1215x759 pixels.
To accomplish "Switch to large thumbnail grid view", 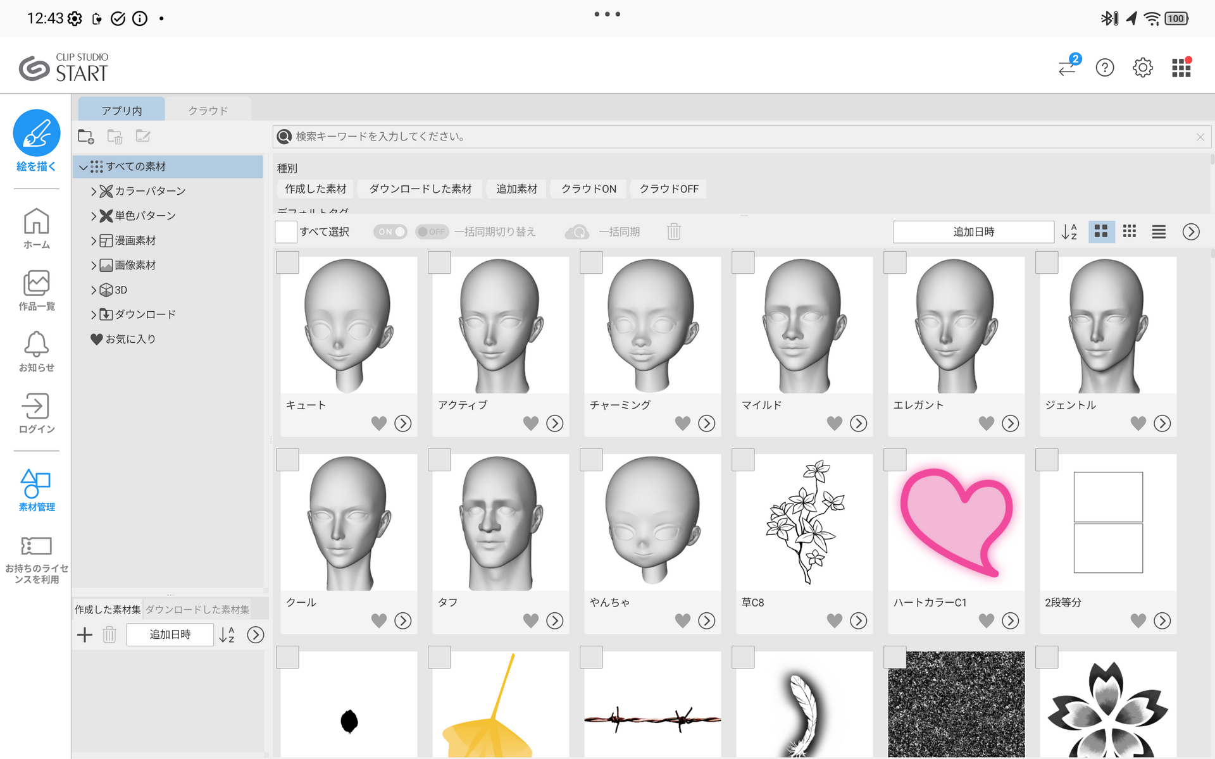I will point(1101,231).
